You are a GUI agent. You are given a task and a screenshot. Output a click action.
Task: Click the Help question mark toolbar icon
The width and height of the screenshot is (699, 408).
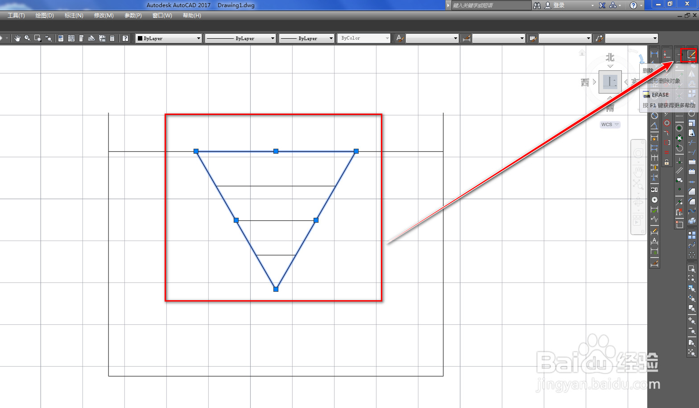pyautogui.click(x=125, y=38)
